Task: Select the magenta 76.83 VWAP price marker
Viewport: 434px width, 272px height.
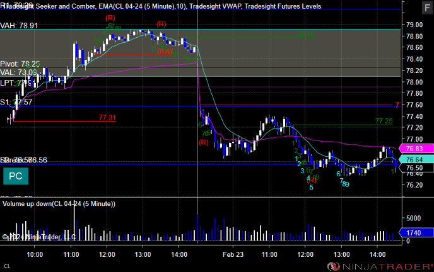Action: tap(416, 149)
